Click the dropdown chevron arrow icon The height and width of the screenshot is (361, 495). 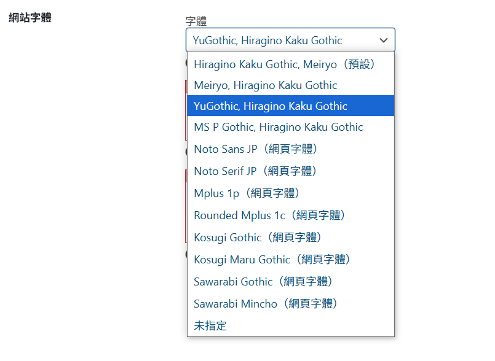(x=383, y=41)
